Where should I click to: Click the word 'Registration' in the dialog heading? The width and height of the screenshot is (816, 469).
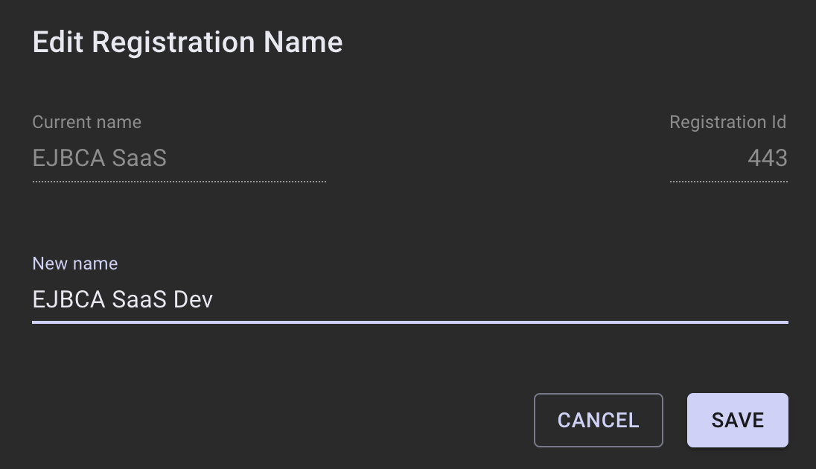click(173, 42)
